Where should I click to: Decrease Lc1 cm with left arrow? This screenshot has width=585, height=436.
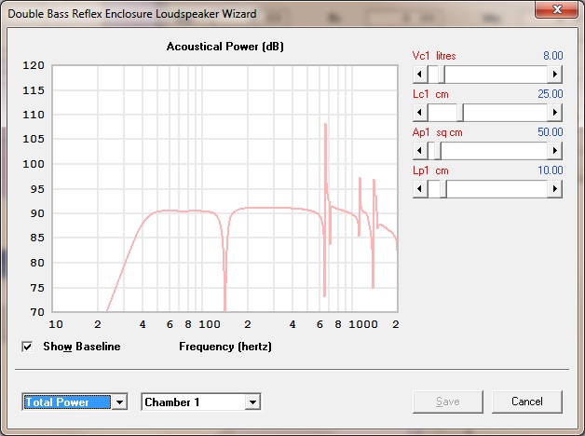(x=420, y=113)
